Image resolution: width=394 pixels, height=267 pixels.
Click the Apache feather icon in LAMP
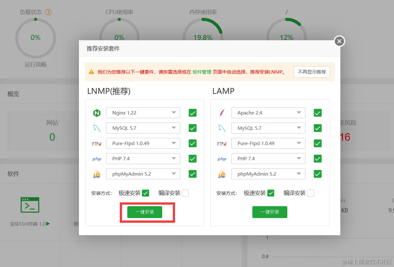pos(222,113)
